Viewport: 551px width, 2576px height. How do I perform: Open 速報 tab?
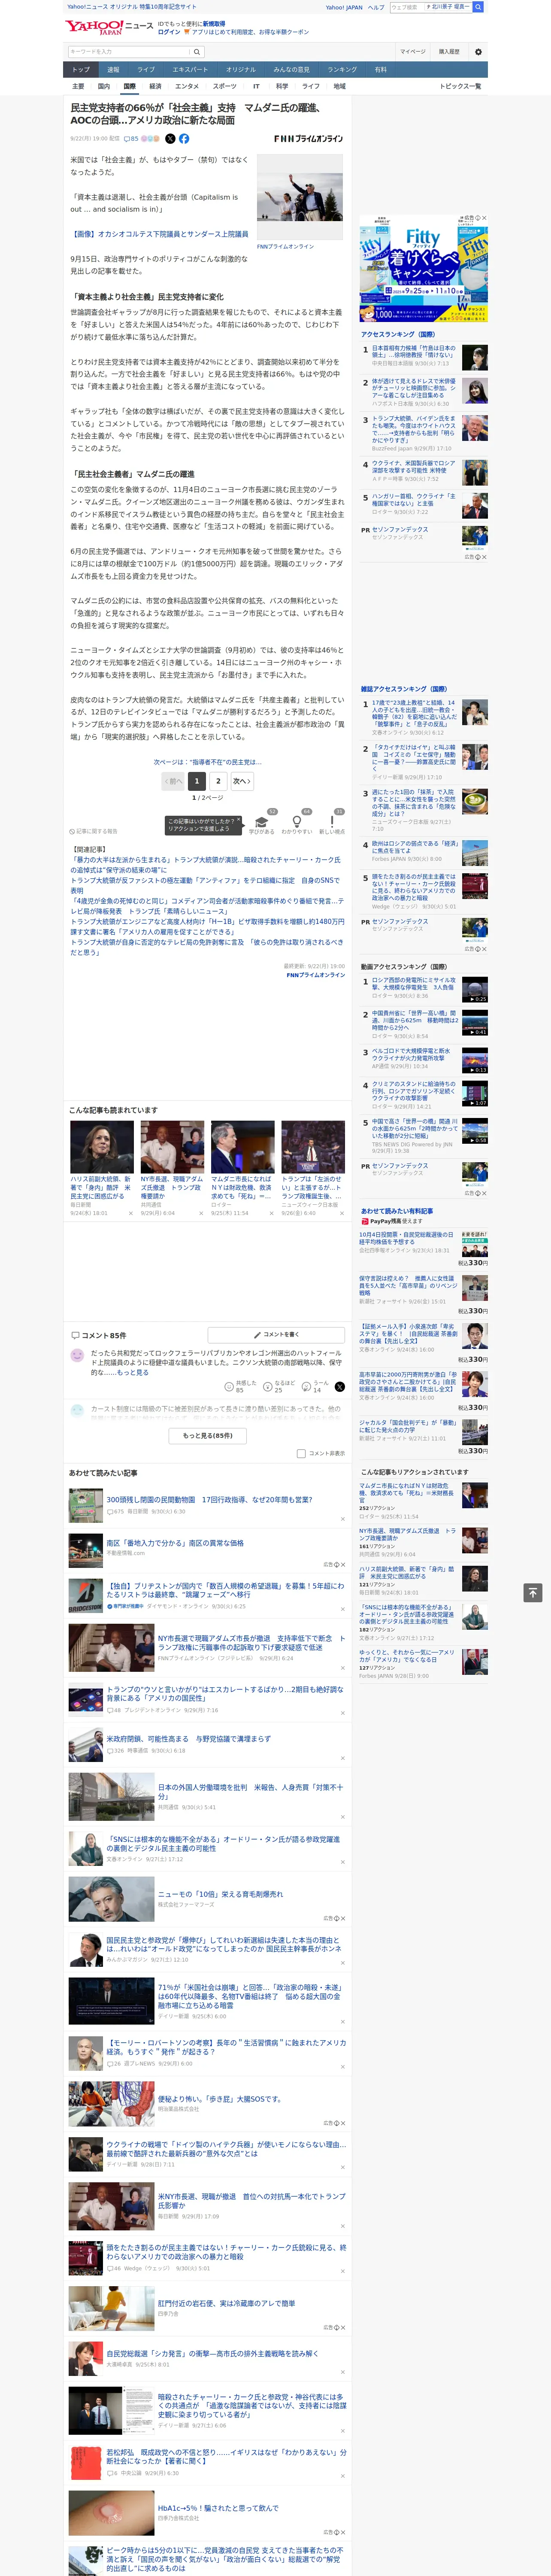tap(113, 69)
